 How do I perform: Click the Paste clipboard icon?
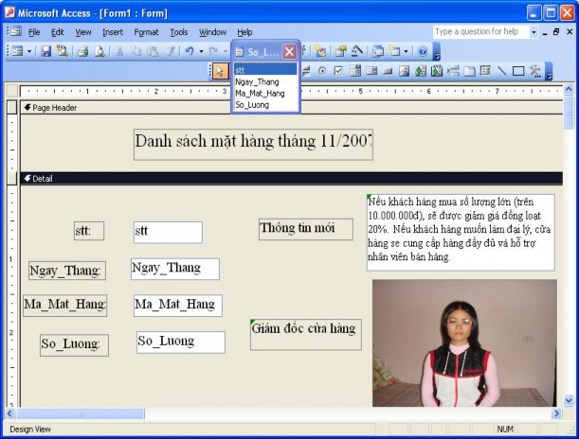(x=153, y=51)
